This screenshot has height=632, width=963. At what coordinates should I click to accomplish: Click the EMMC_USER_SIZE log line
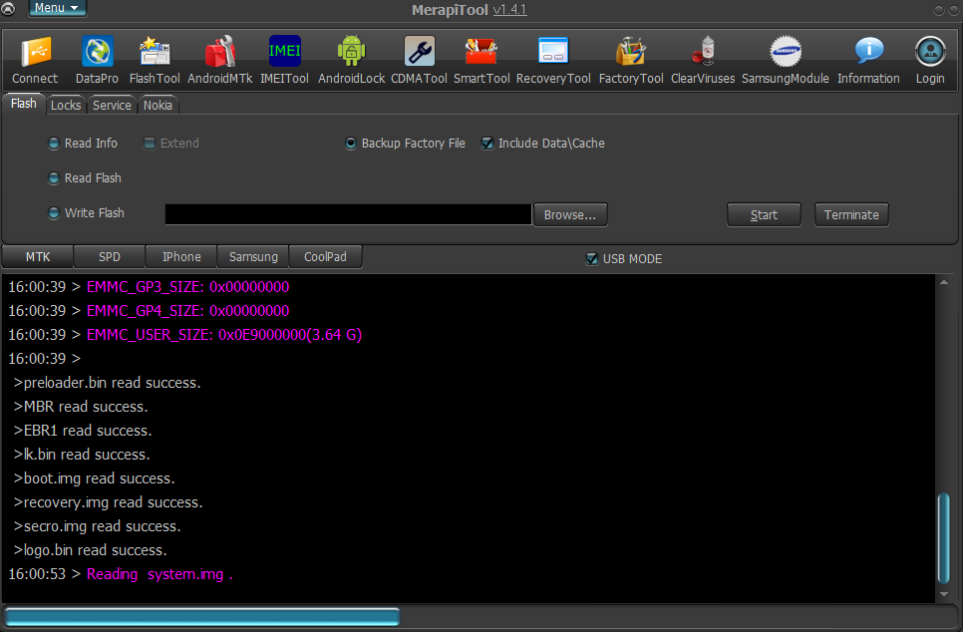[184, 335]
